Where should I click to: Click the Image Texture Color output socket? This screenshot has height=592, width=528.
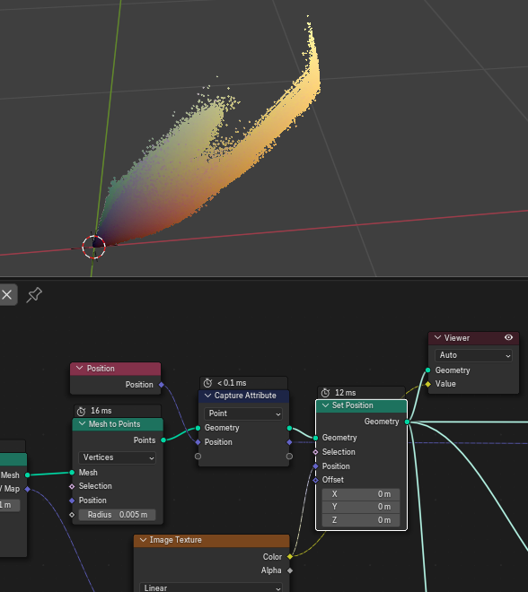290,556
